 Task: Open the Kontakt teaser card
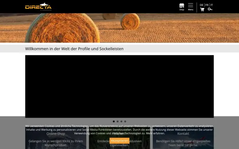[183, 138]
